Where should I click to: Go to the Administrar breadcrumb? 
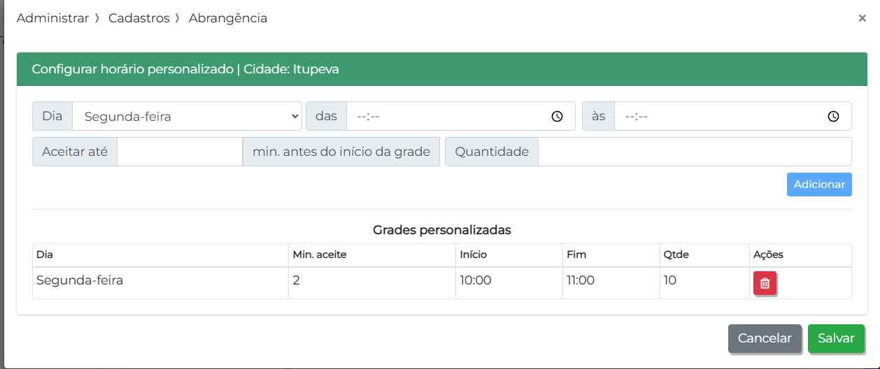click(52, 18)
